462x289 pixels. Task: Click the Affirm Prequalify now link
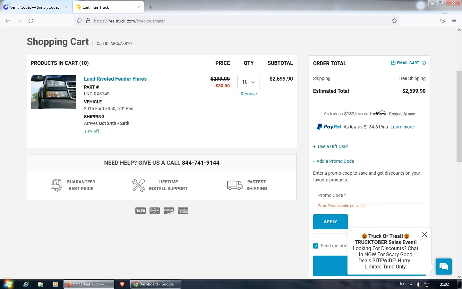402,114
